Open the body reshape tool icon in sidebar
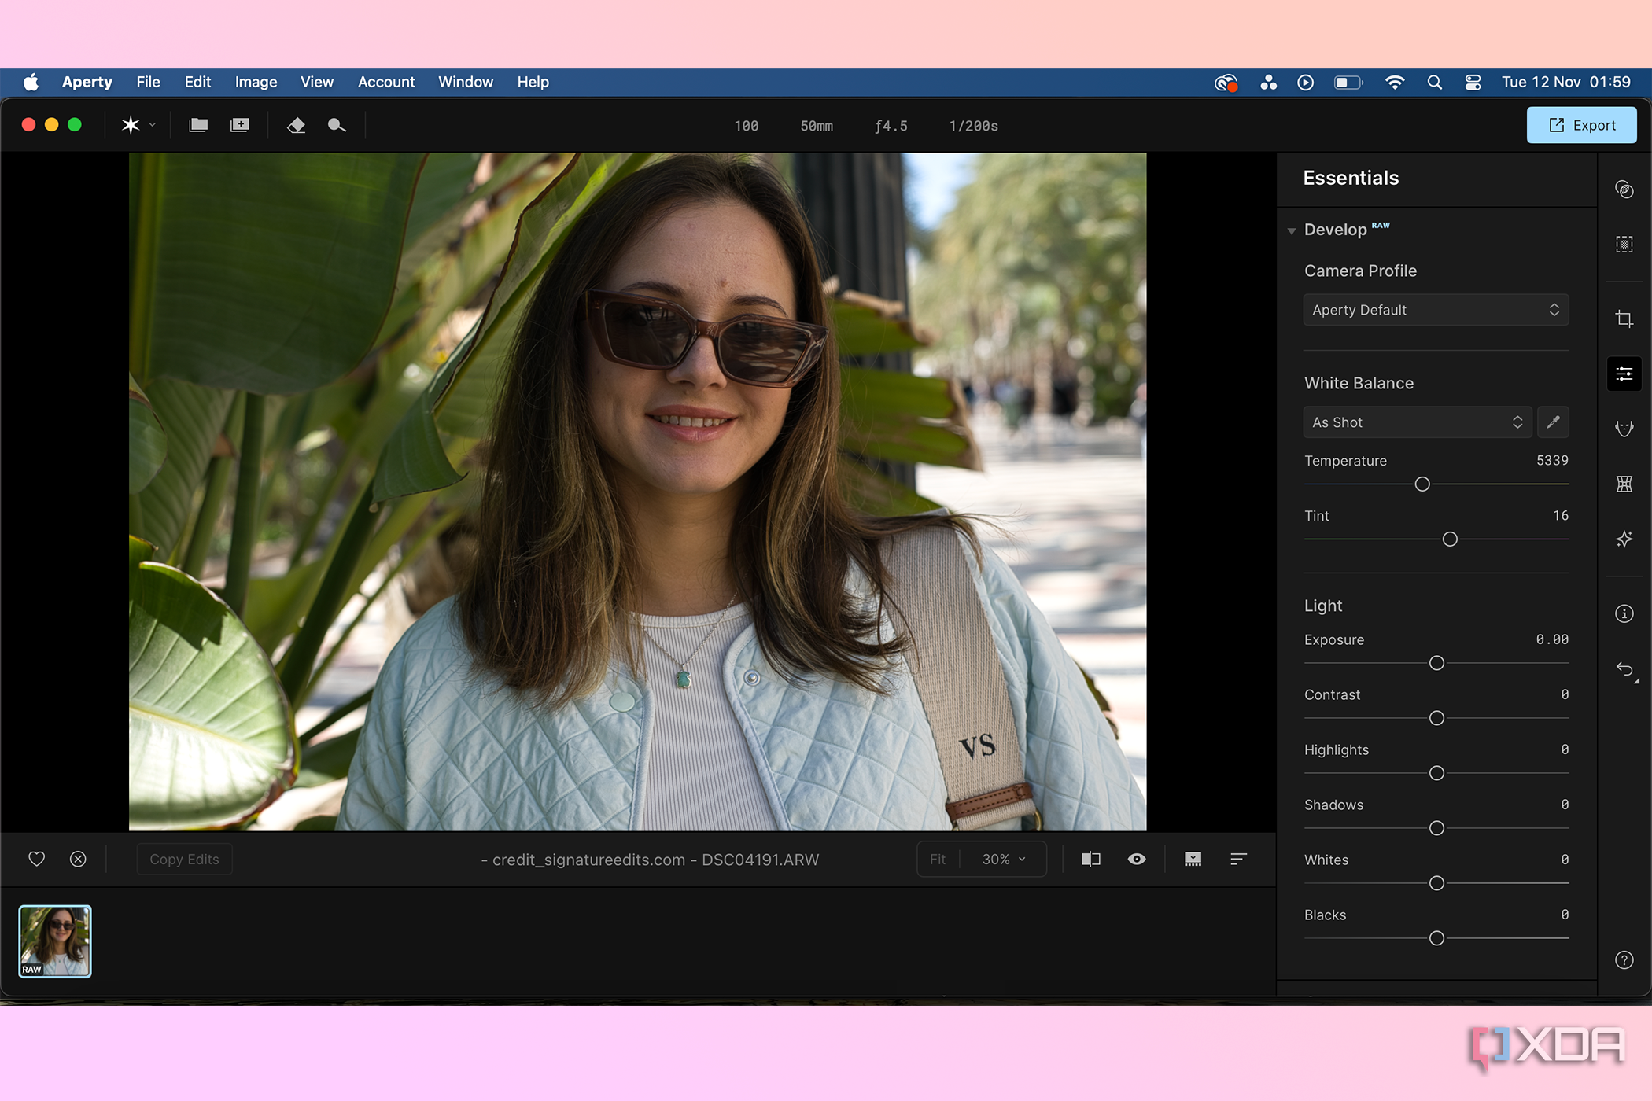Viewport: 1652px width, 1101px height. tap(1624, 484)
